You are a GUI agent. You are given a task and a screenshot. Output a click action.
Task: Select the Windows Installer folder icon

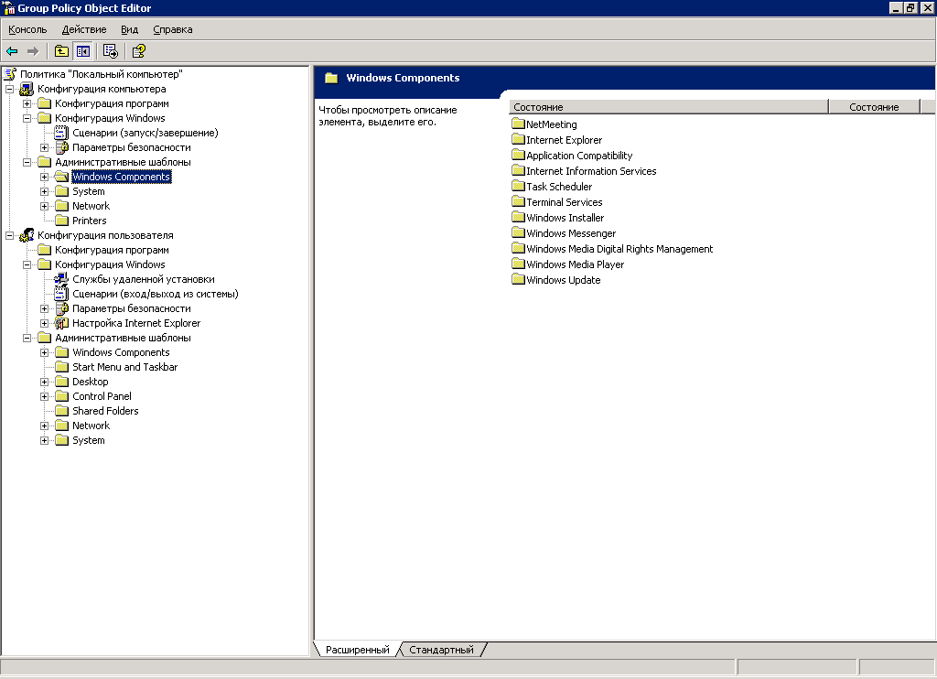[518, 217]
